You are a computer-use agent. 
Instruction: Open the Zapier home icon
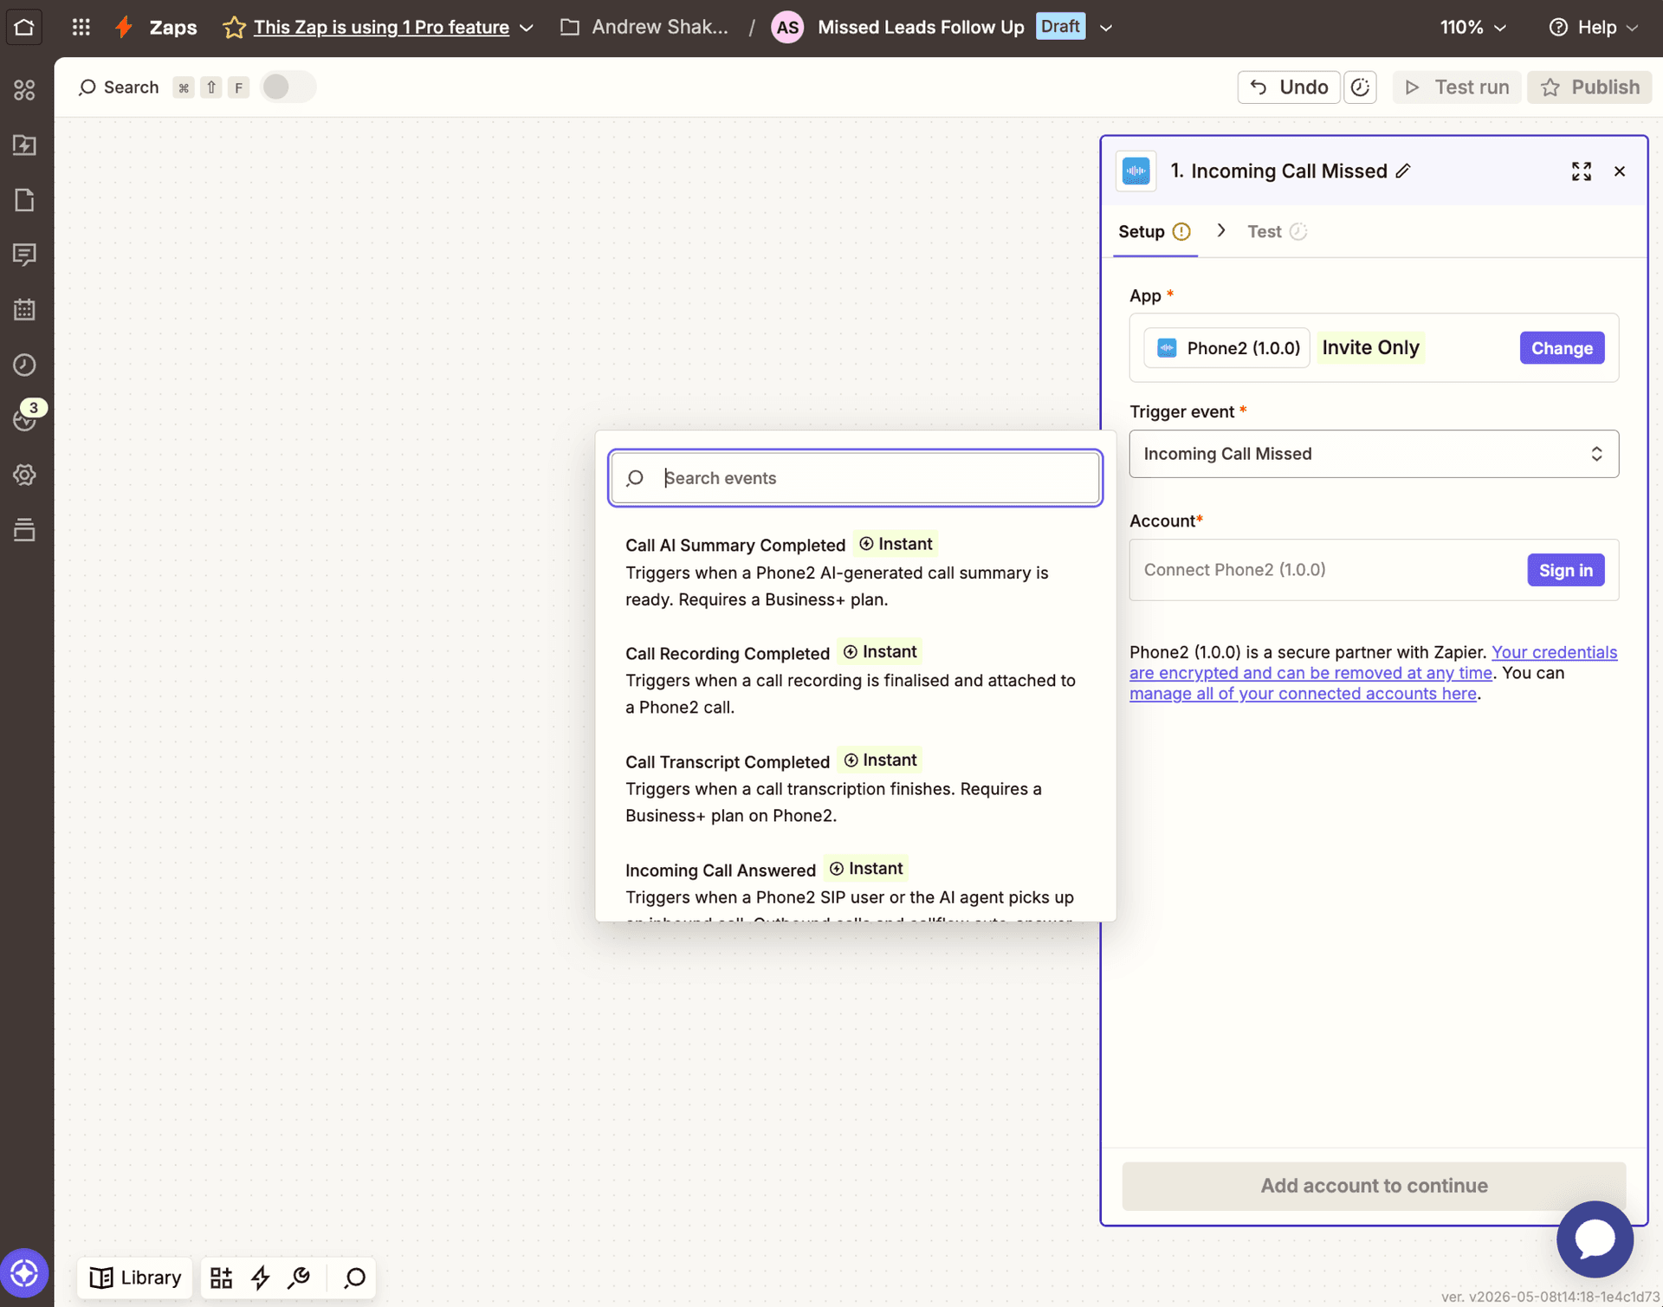click(x=24, y=27)
